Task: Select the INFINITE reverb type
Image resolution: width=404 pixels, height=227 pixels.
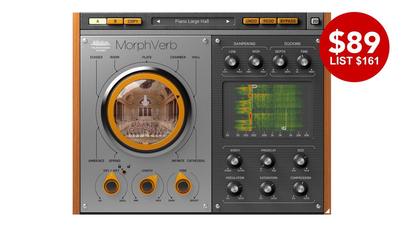Action: [178, 161]
